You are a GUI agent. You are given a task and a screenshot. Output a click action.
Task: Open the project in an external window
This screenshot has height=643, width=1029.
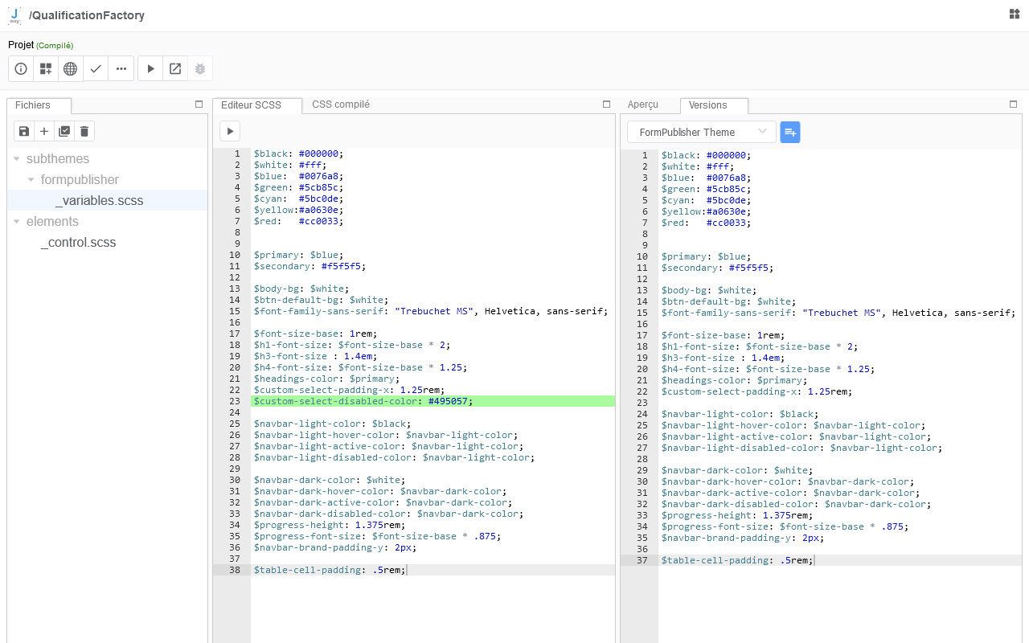(x=174, y=68)
